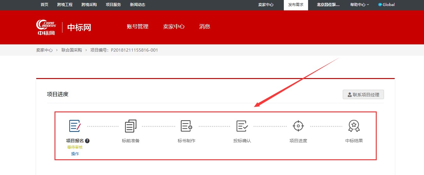424x175 pixels.
Task: Go to 首页 in top navigation
Action: 44,5
